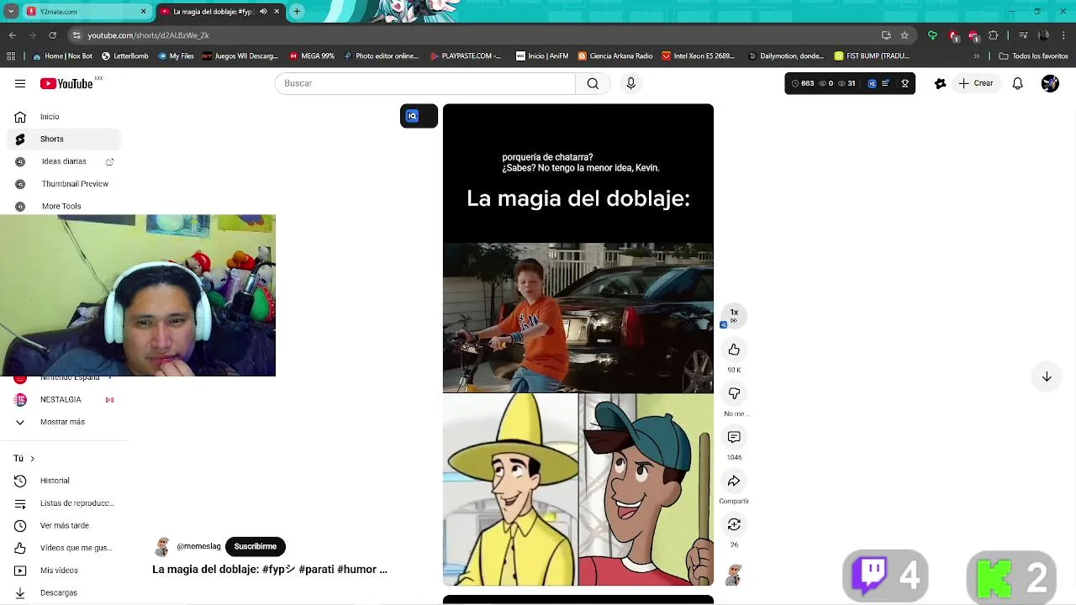This screenshot has height=605, width=1076.
Task: Click the browser address bar URL
Action: point(149,35)
